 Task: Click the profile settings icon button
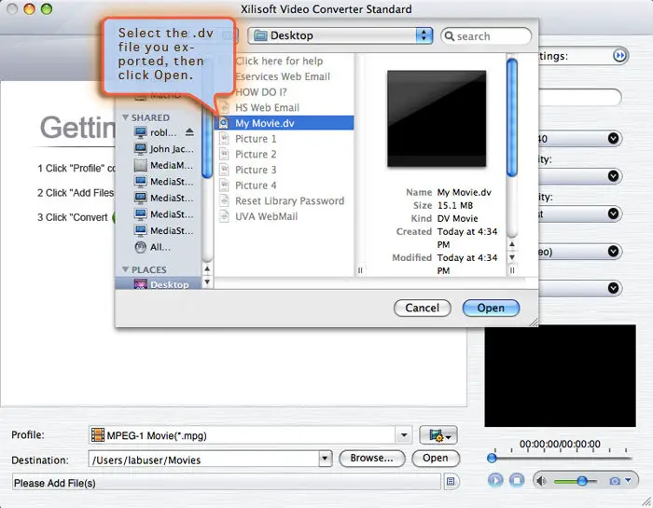[x=438, y=435]
